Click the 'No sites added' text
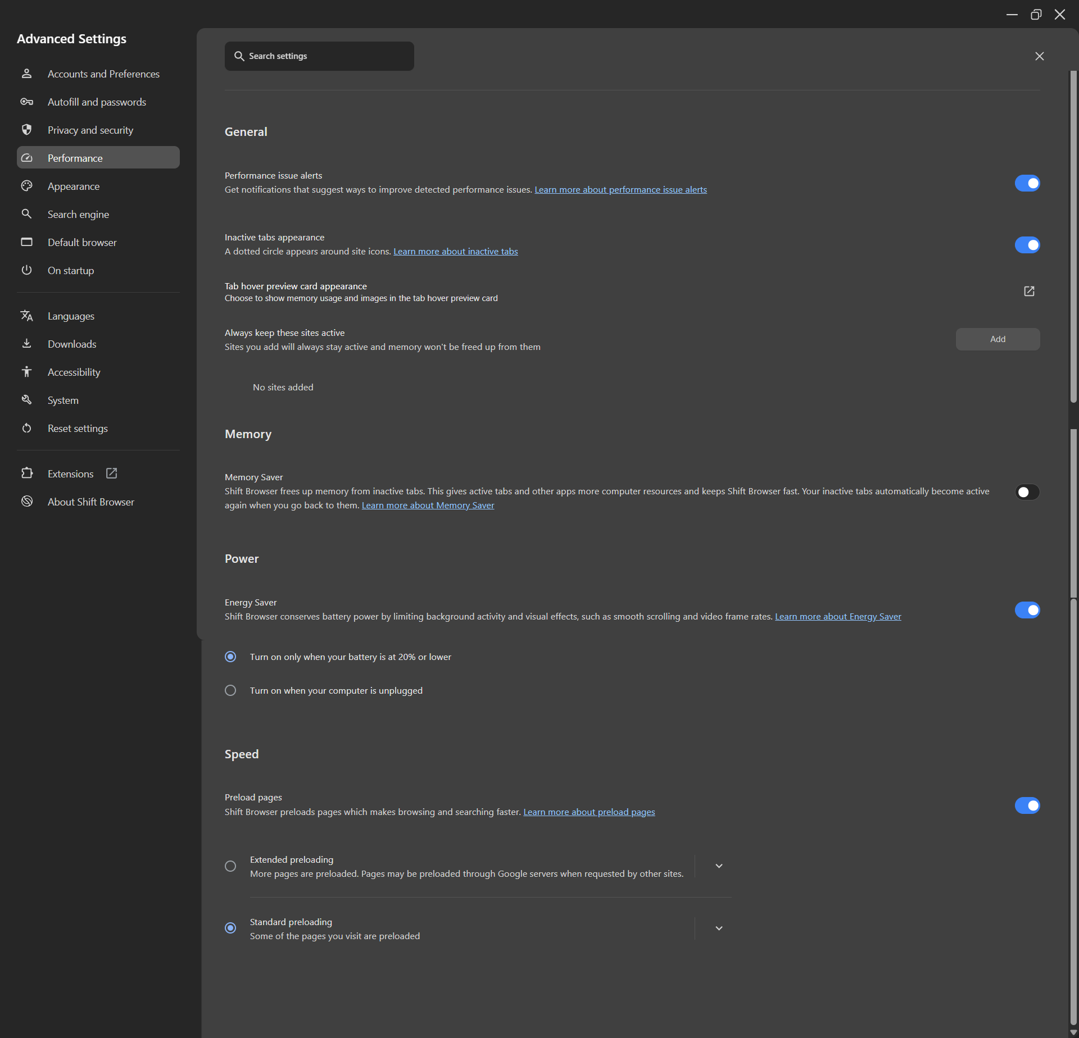1079x1038 pixels. [x=283, y=388]
